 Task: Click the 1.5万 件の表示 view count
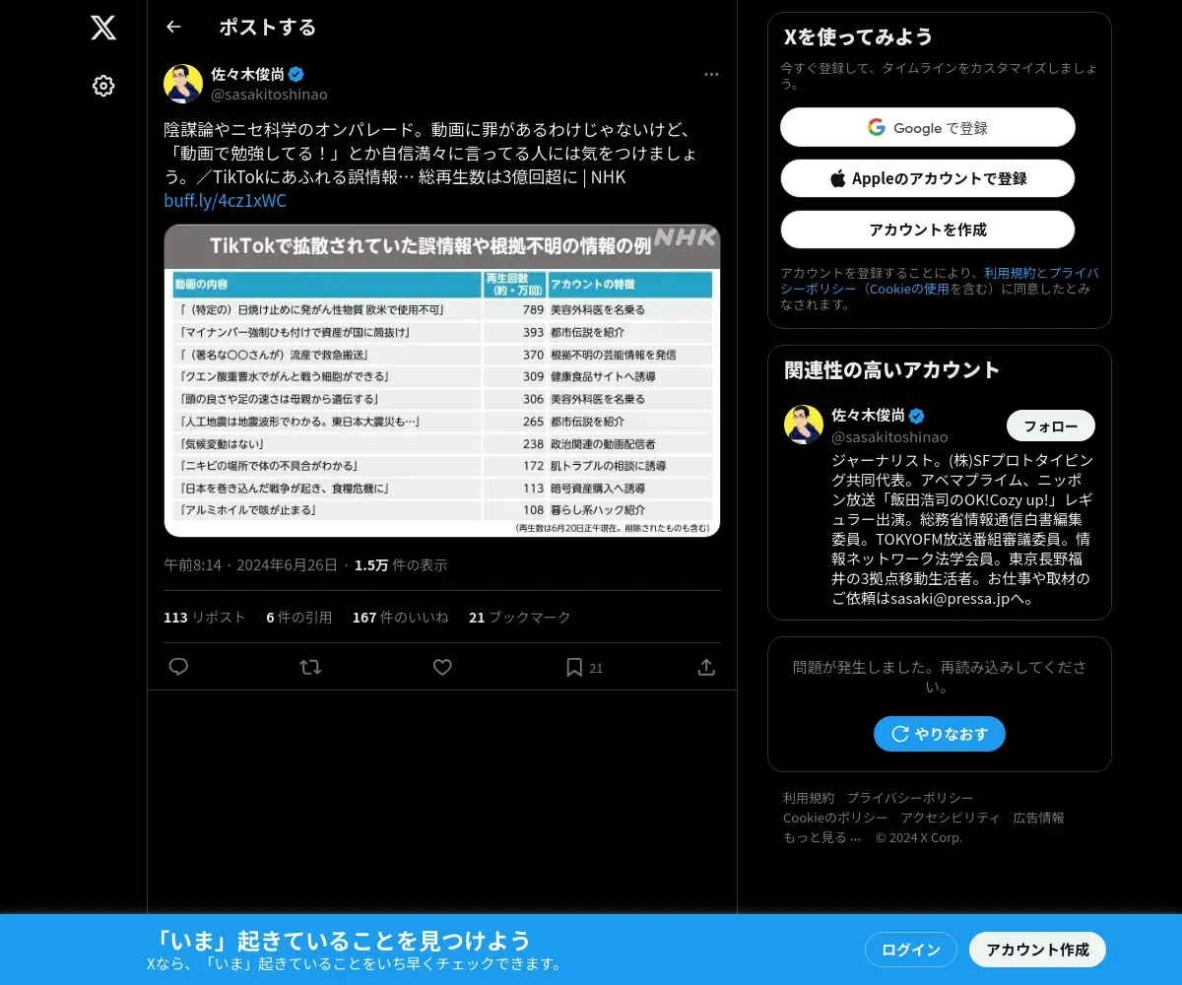coord(401,564)
